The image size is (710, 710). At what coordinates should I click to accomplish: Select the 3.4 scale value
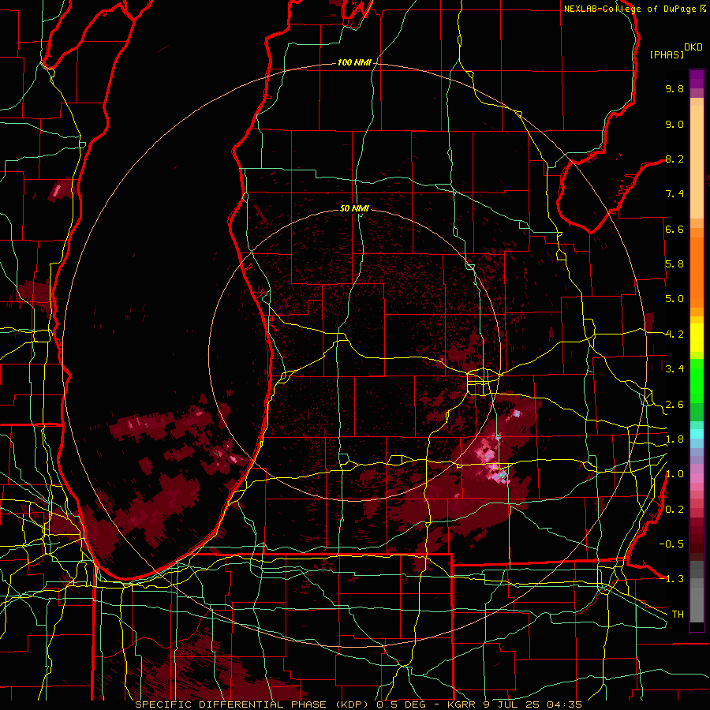click(674, 369)
